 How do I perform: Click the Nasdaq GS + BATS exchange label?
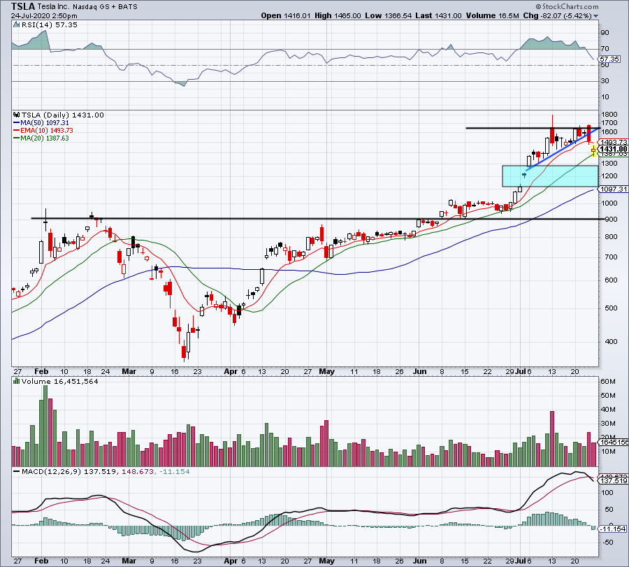105,7
